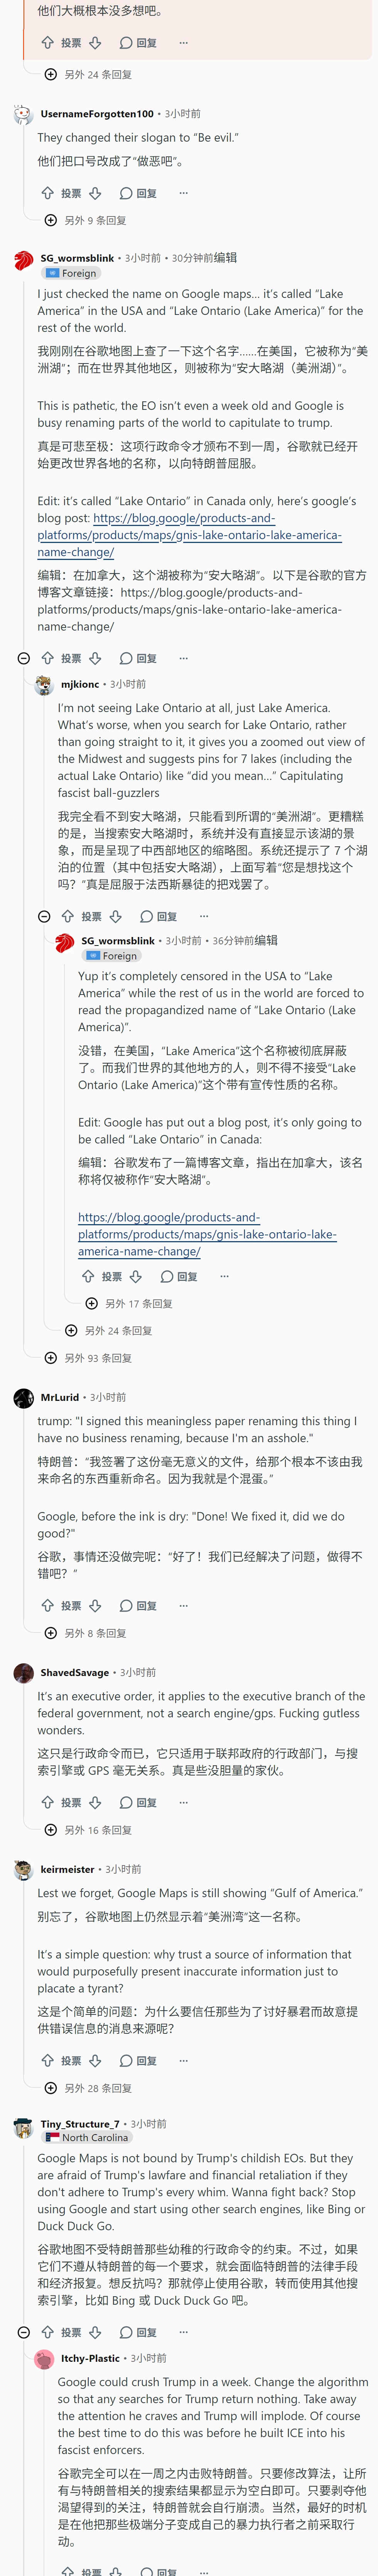Upvote ShavedSavage's executive order comment
Viewport: 378px width, 2576px height.
(x=47, y=1802)
